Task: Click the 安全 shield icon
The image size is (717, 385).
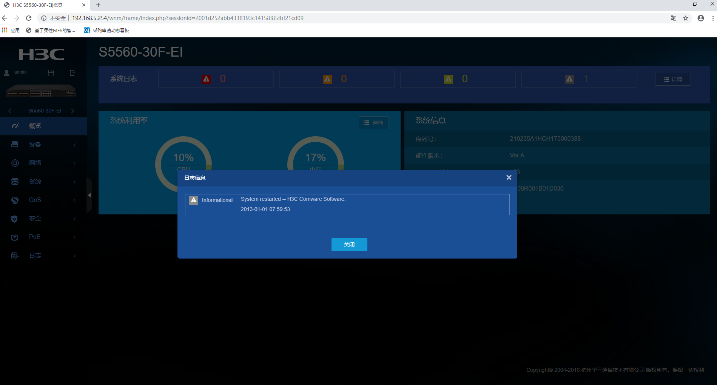Action: [x=15, y=219]
